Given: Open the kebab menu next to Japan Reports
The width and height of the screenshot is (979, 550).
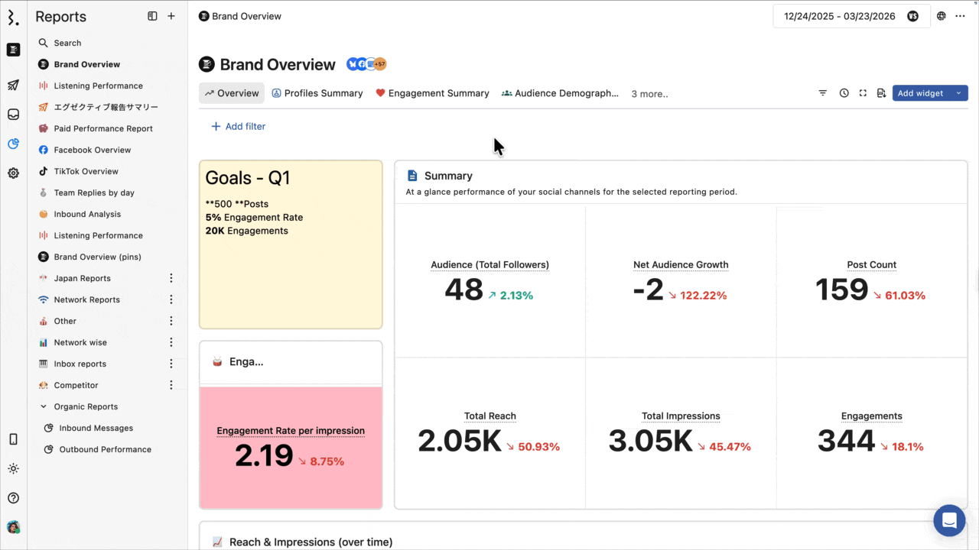Looking at the screenshot, I should coord(171,278).
